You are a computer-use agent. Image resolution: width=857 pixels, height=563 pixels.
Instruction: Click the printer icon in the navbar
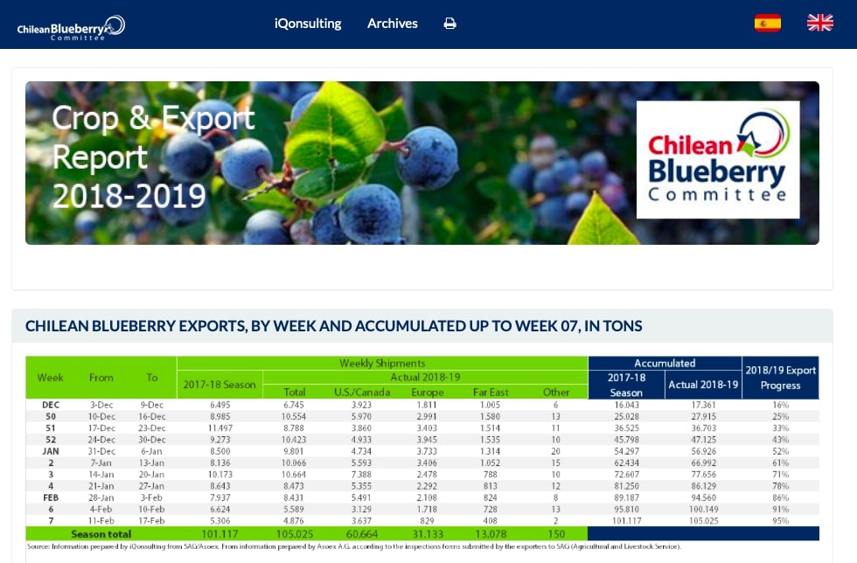[x=449, y=24]
